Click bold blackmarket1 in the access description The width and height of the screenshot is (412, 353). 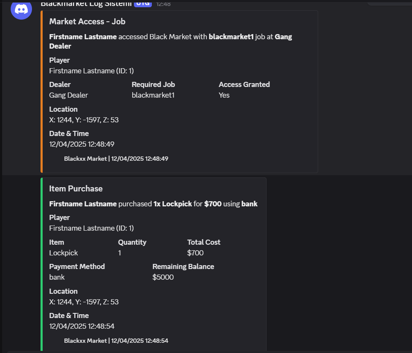[231, 37]
